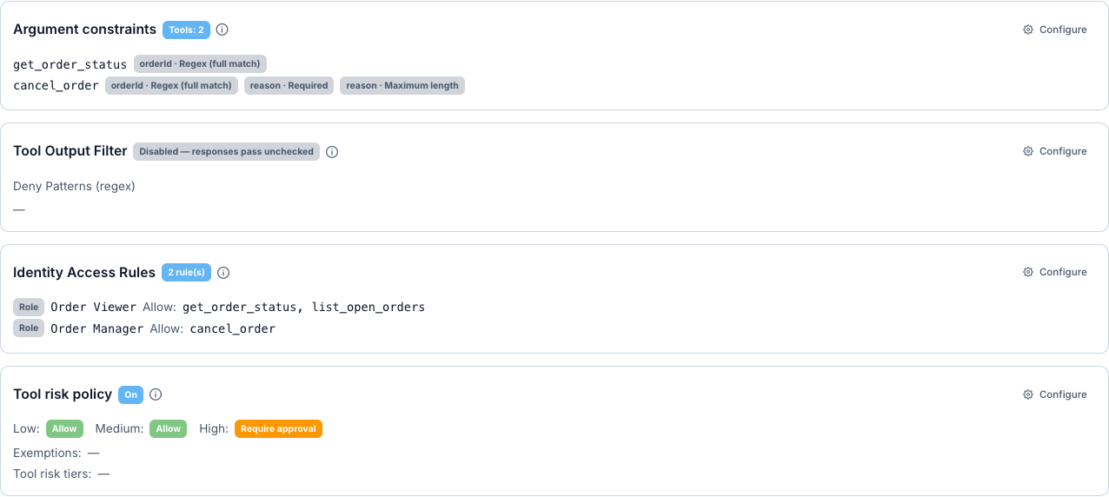The image size is (1109, 497).
Task: Select 'Order Manager' role name
Action: pos(96,328)
